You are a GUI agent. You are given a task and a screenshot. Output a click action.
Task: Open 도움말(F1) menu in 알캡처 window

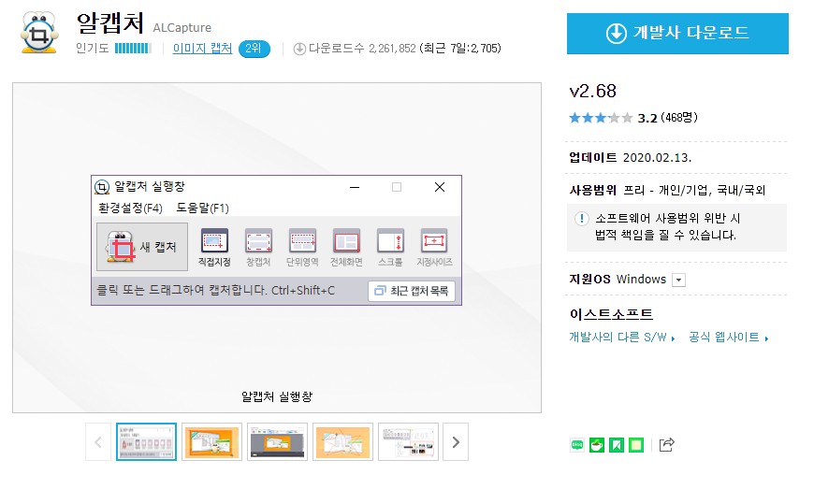tap(202, 208)
